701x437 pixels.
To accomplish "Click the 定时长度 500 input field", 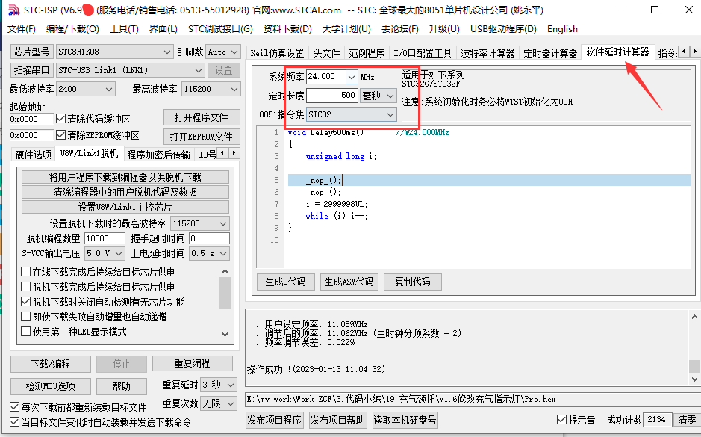I will (x=331, y=96).
